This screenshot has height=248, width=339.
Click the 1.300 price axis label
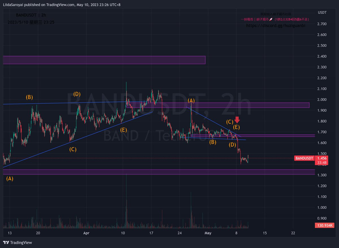click(x=322, y=175)
